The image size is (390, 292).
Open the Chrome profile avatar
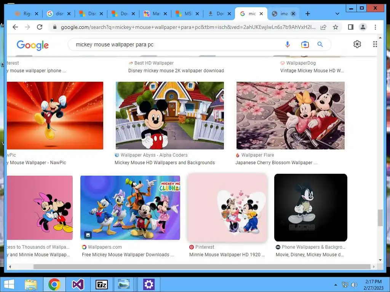(363, 27)
